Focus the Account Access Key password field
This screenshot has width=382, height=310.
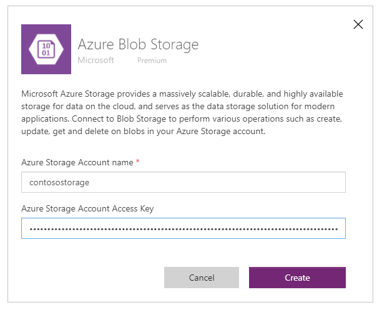coord(184,228)
